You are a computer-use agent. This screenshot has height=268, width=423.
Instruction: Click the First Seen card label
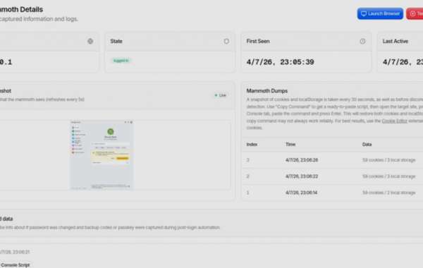258,42
